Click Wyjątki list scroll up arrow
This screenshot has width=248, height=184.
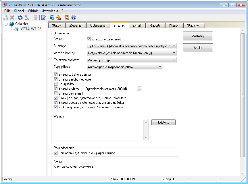[x=146, y=122]
